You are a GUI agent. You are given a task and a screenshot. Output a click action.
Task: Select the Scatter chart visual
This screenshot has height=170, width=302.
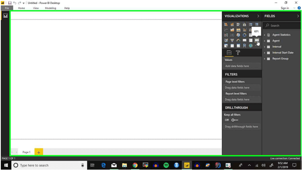click(x=232, y=35)
